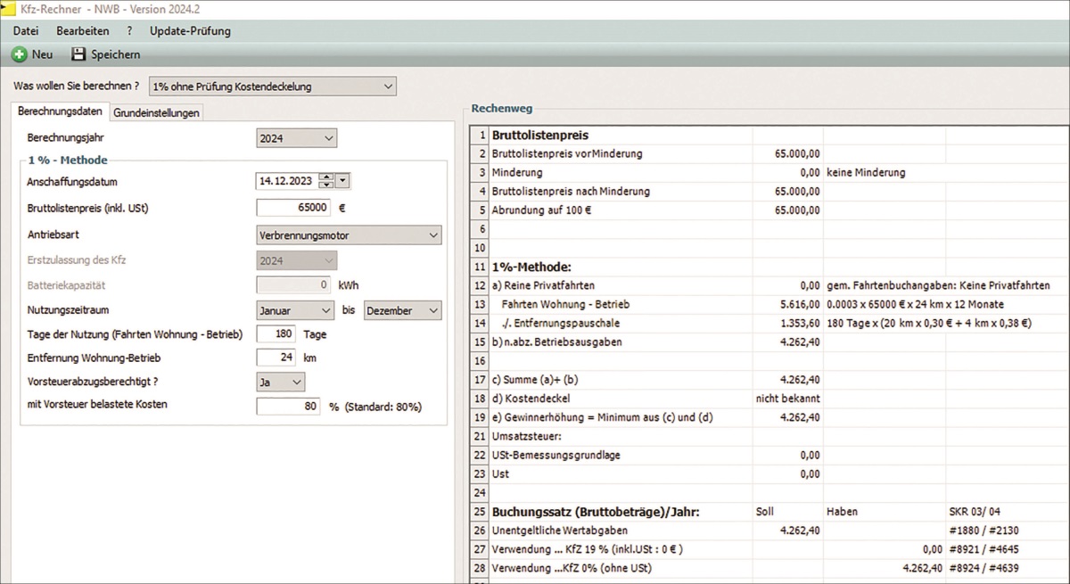Open the question mark help menu
The width and height of the screenshot is (1070, 584).
click(x=129, y=30)
